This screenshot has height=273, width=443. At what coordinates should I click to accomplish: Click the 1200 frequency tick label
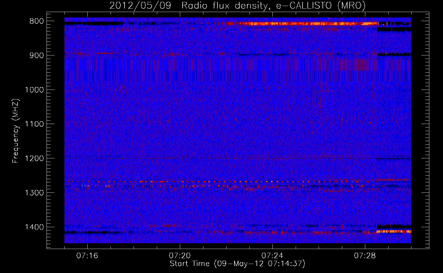(34, 159)
